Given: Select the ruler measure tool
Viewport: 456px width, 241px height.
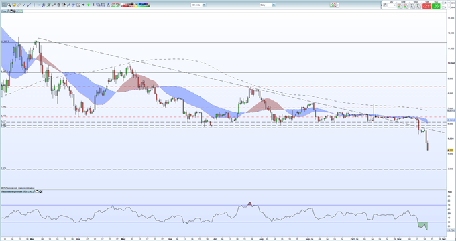Looking at the screenshot, I should point(19,5).
